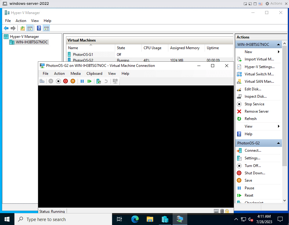Click Revert icon in VM Connection toolbar
Screen dimensions: 289x225
point(106,81)
